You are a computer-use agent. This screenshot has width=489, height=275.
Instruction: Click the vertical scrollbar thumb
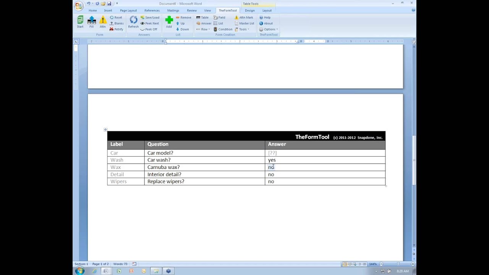click(413, 160)
